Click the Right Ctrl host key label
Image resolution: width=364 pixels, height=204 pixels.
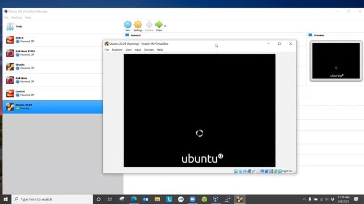[x=287, y=171]
